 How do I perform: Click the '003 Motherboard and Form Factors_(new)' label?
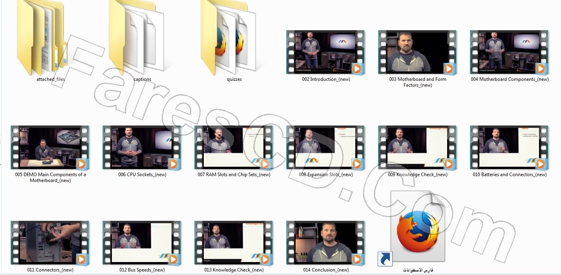(418, 82)
